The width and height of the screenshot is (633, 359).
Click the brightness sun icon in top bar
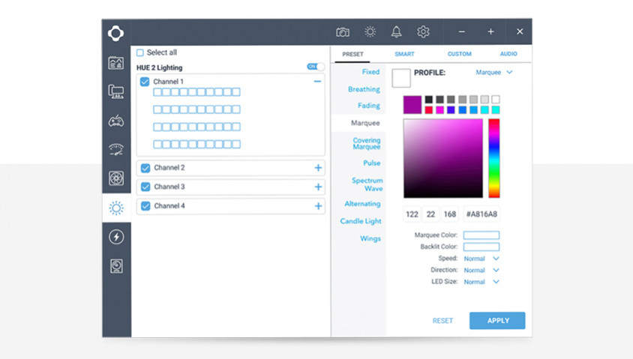(x=370, y=31)
